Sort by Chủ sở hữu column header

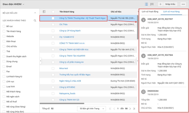(116, 12)
